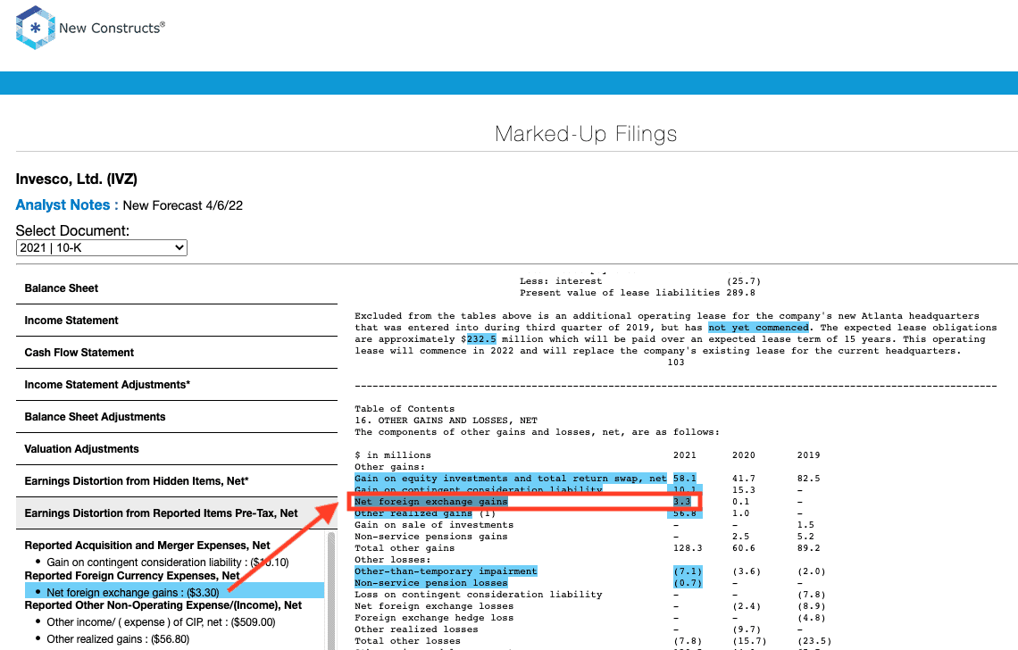Click highlighted 'Gain on equity investments and total return swap, net'
This screenshot has width=1018, height=650.
click(510, 478)
